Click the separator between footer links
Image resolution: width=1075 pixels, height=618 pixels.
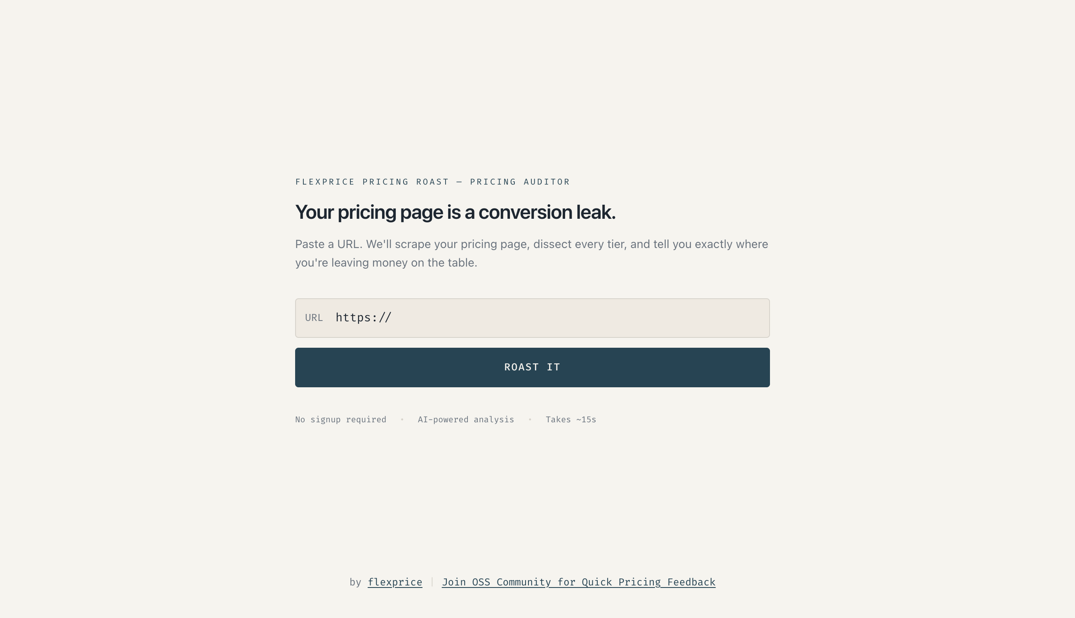click(432, 582)
